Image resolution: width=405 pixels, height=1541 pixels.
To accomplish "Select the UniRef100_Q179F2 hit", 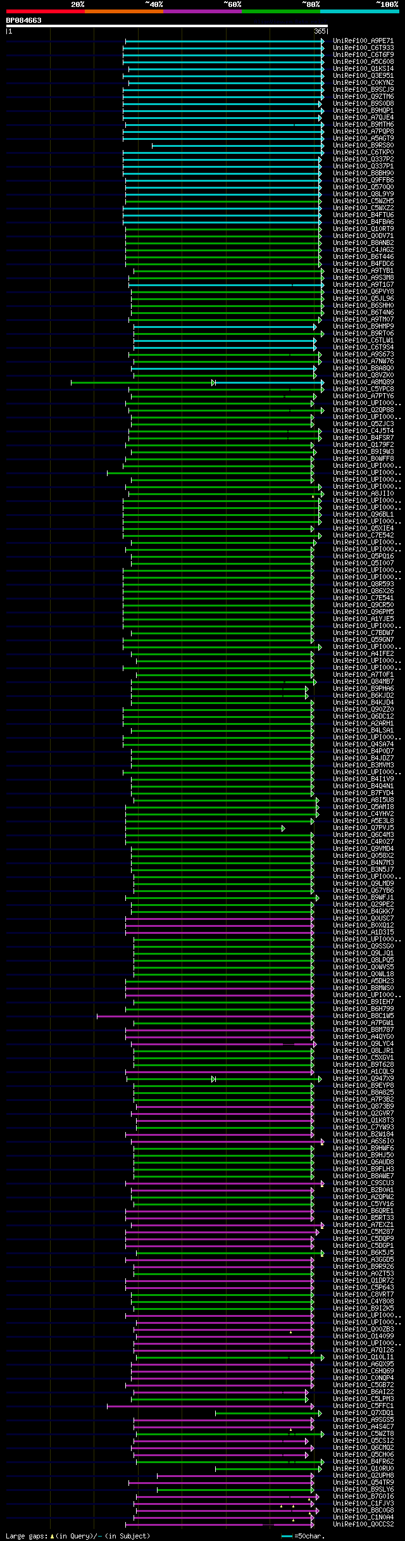I will (363, 445).
